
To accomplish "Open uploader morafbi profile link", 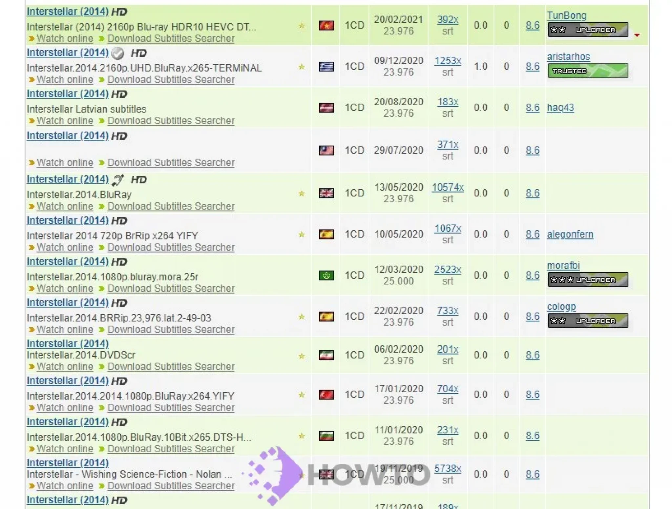I will coord(563,265).
